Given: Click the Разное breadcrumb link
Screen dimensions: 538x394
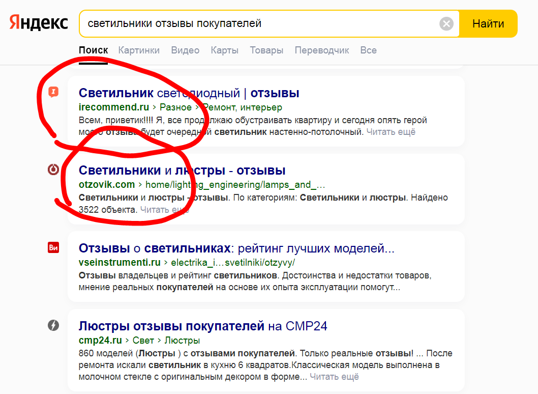Looking at the screenshot, I should [x=175, y=107].
